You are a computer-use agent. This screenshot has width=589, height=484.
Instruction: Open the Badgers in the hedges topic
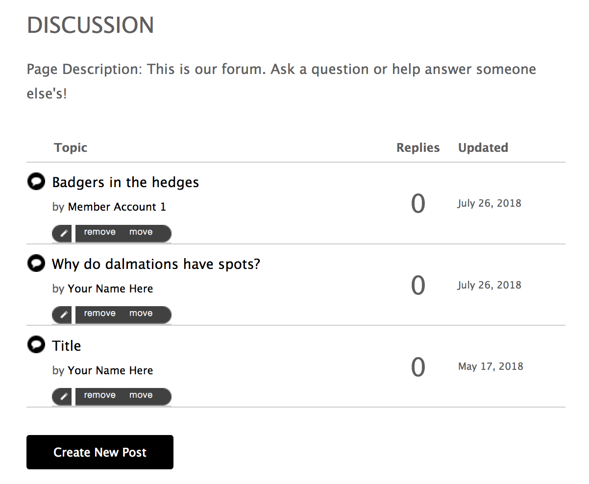pos(125,182)
